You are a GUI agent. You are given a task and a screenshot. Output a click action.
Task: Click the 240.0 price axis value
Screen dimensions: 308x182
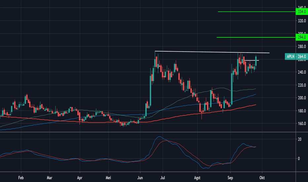302,72
